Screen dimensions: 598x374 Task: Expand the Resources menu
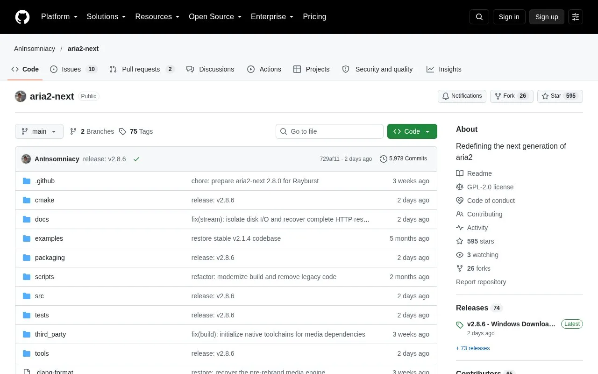[157, 17]
